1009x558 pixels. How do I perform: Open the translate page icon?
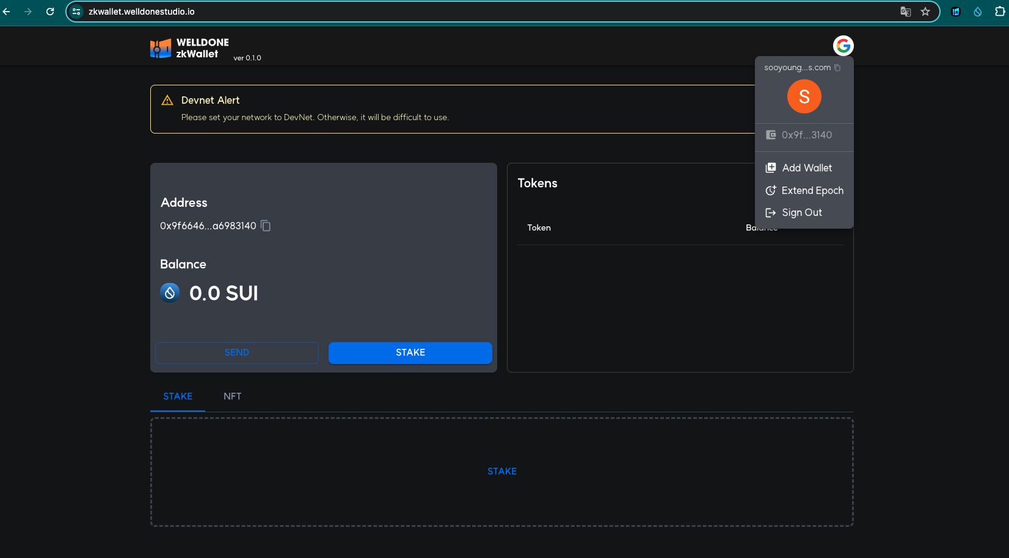(x=905, y=11)
